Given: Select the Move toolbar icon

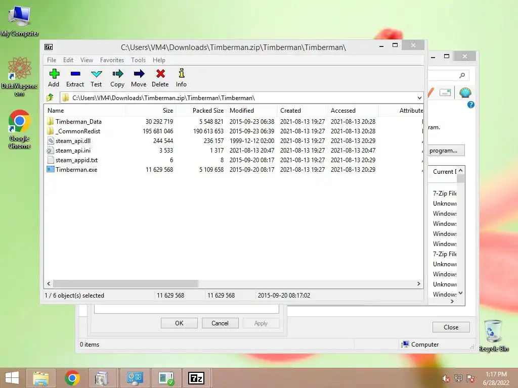Looking at the screenshot, I should click(x=139, y=74).
